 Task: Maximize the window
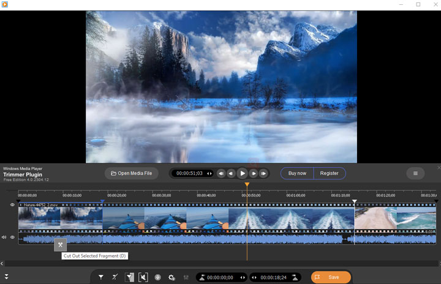coord(418,4)
